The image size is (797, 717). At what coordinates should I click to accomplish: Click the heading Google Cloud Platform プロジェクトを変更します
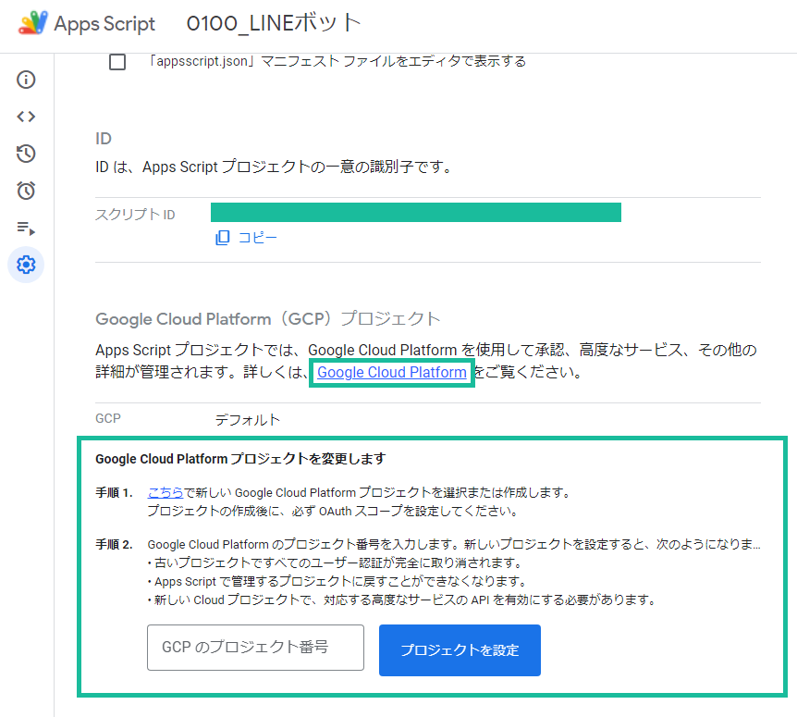coord(240,459)
